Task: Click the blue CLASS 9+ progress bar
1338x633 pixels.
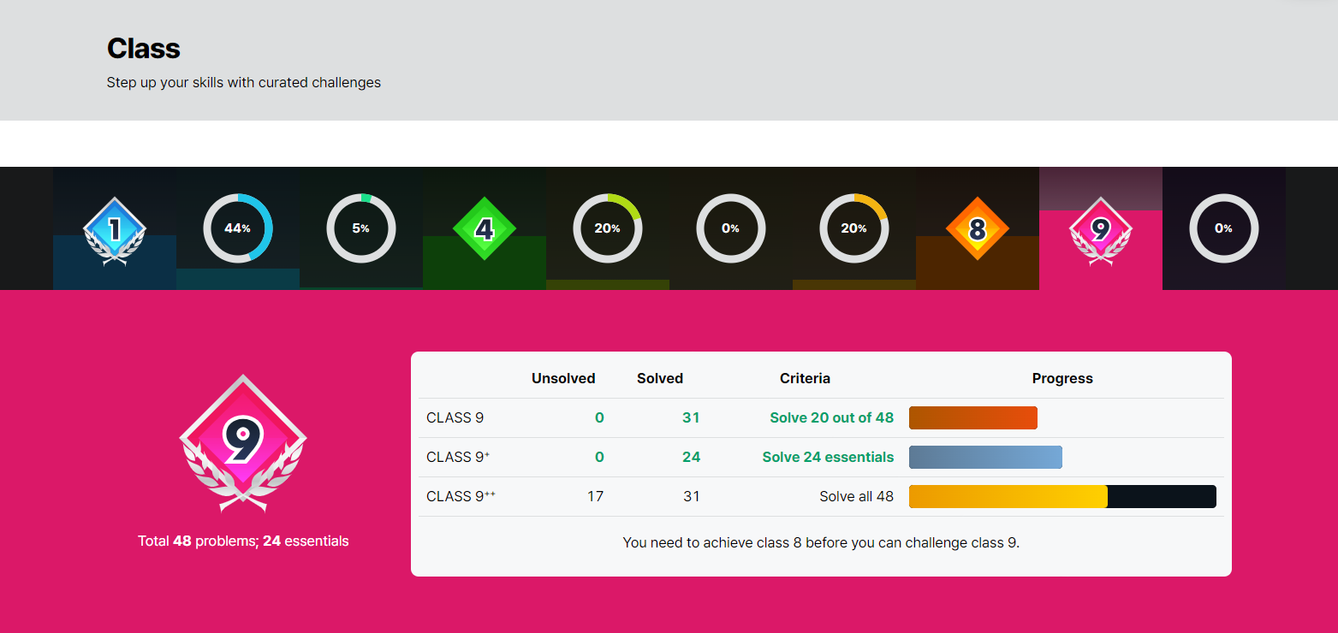Action: [985, 457]
